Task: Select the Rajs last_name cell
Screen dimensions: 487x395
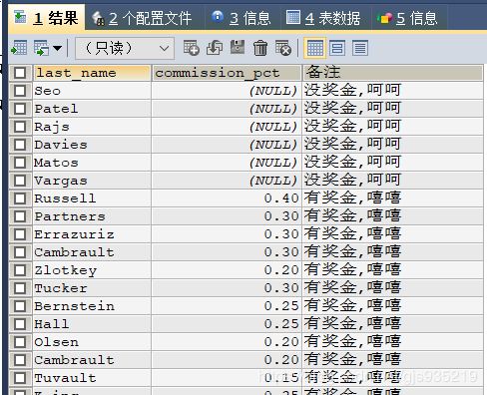Action: coord(92,127)
